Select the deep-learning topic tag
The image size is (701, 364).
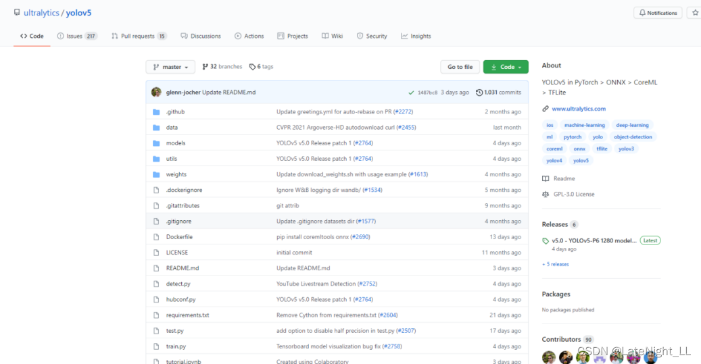[632, 126]
